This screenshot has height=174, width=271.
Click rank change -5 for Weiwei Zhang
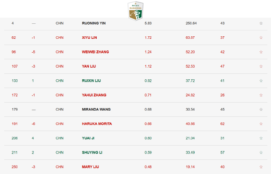pyautogui.click(x=33, y=52)
